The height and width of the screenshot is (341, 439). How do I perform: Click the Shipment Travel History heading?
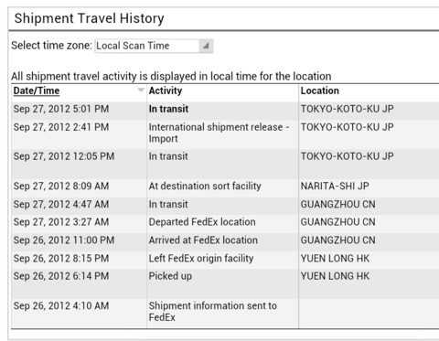coord(89,18)
